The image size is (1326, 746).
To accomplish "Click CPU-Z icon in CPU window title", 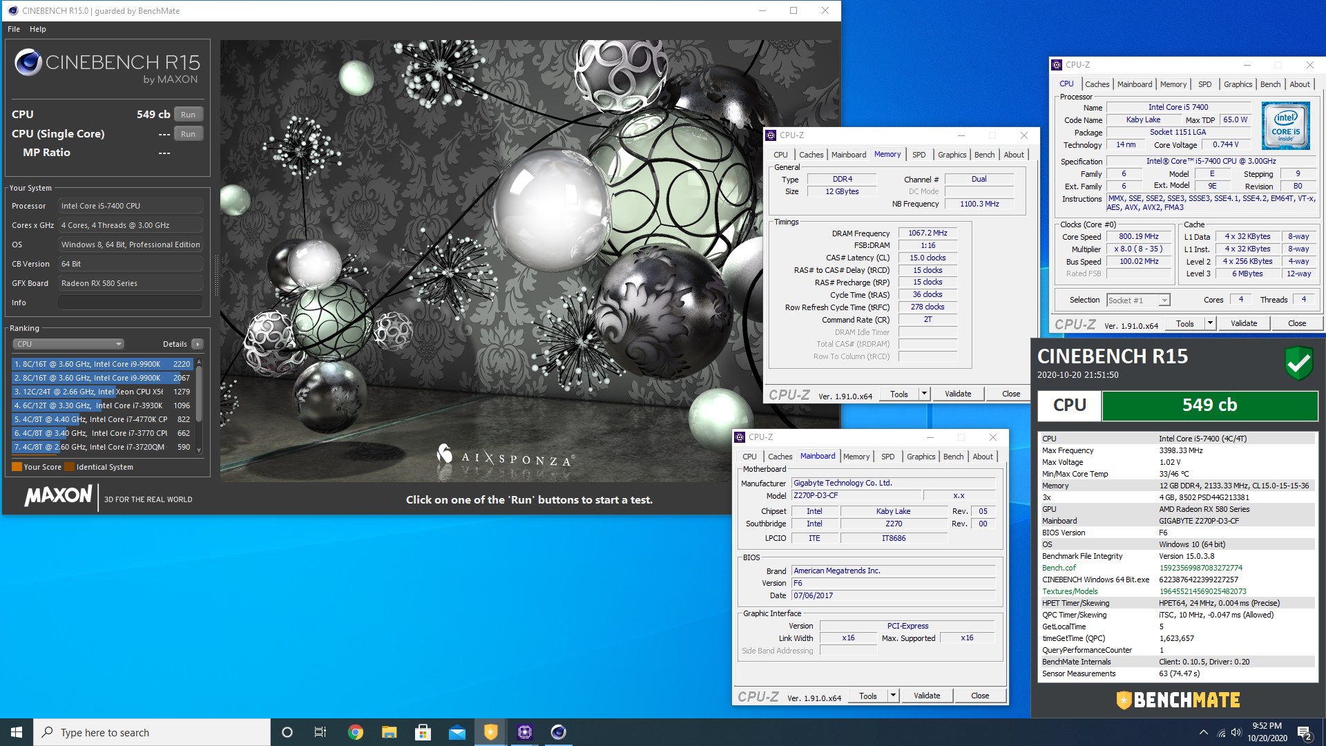I will coord(1057,65).
